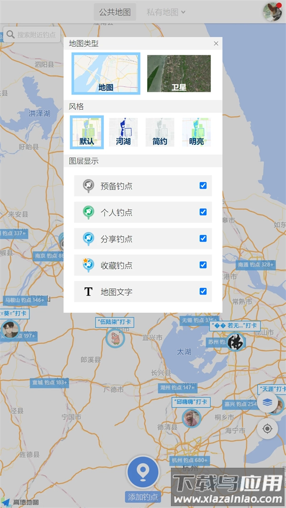Open the 马鞍山 钓点 146+ cluster
The width and height of the screenshot is (286, 508).
pos(25,300)
